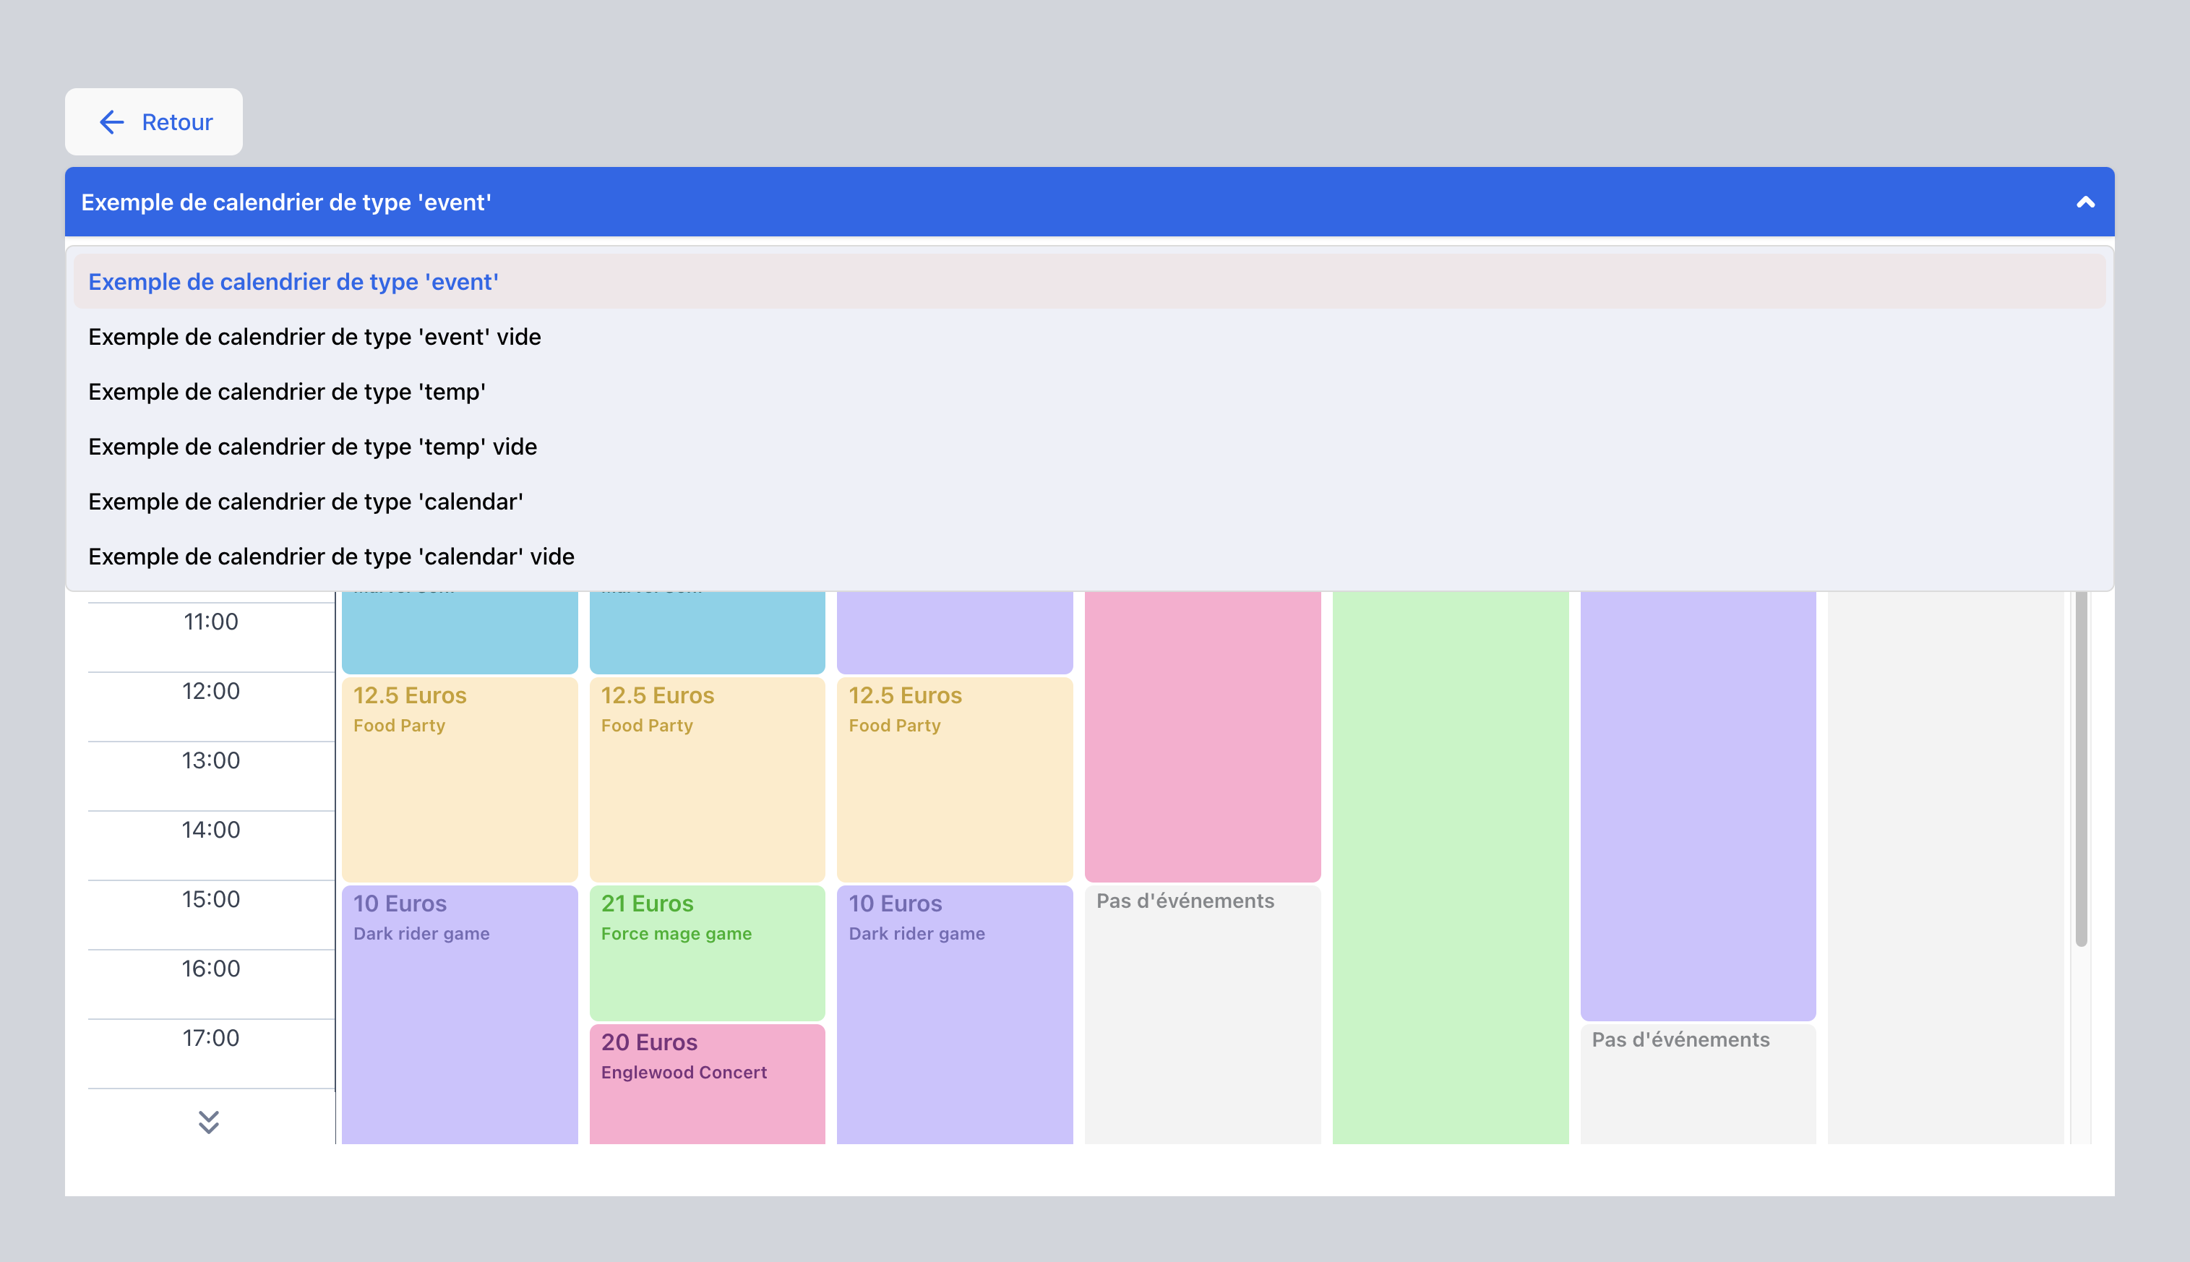The image size is (2190, 1262).
Task: Select "Exemple de calendrier de type 'event'" option
Action: click(293, 282)
